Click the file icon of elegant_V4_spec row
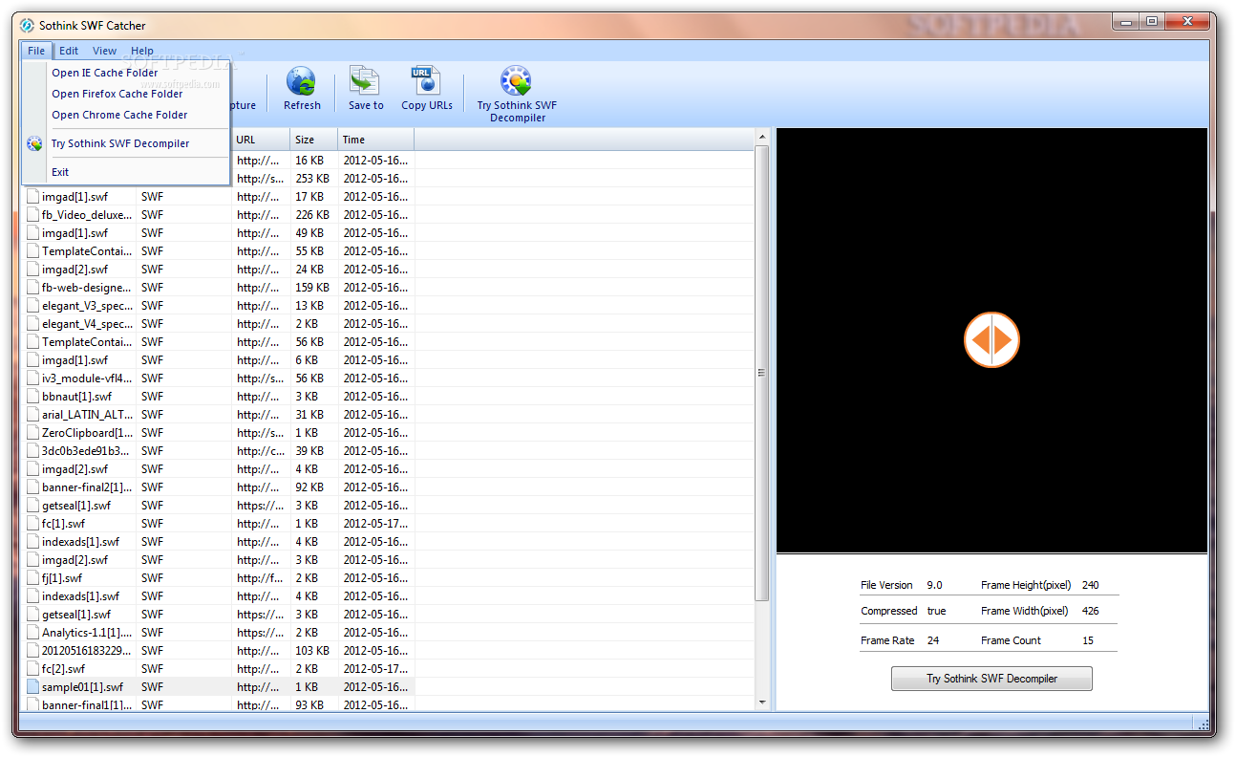The image size is (1236, 757). tap(32, 324)
